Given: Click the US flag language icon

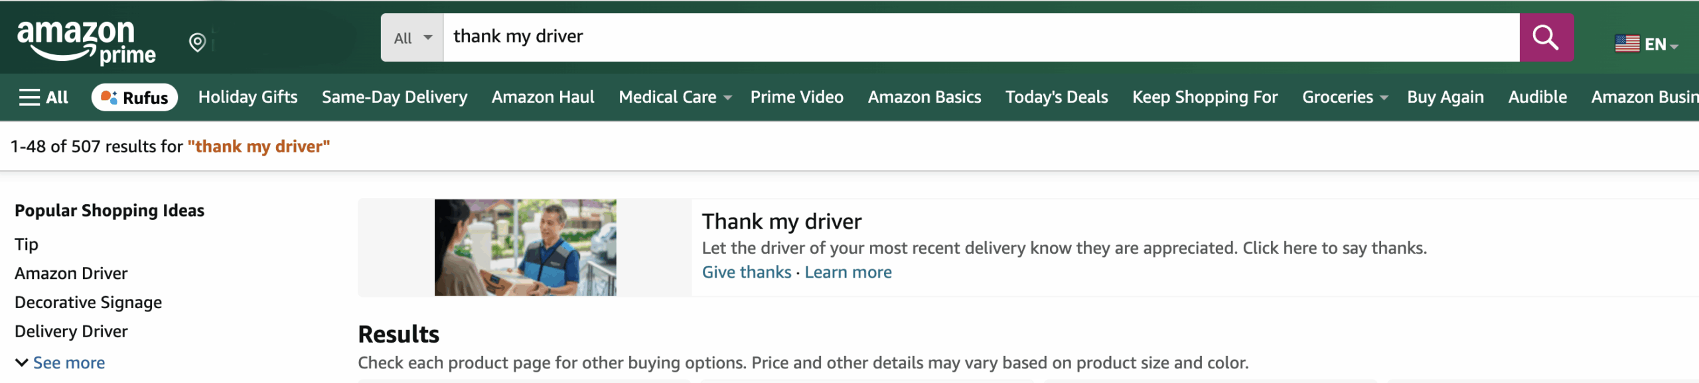Looking at the screenshot, I should pyautogui.click(x=1627, y=44).
